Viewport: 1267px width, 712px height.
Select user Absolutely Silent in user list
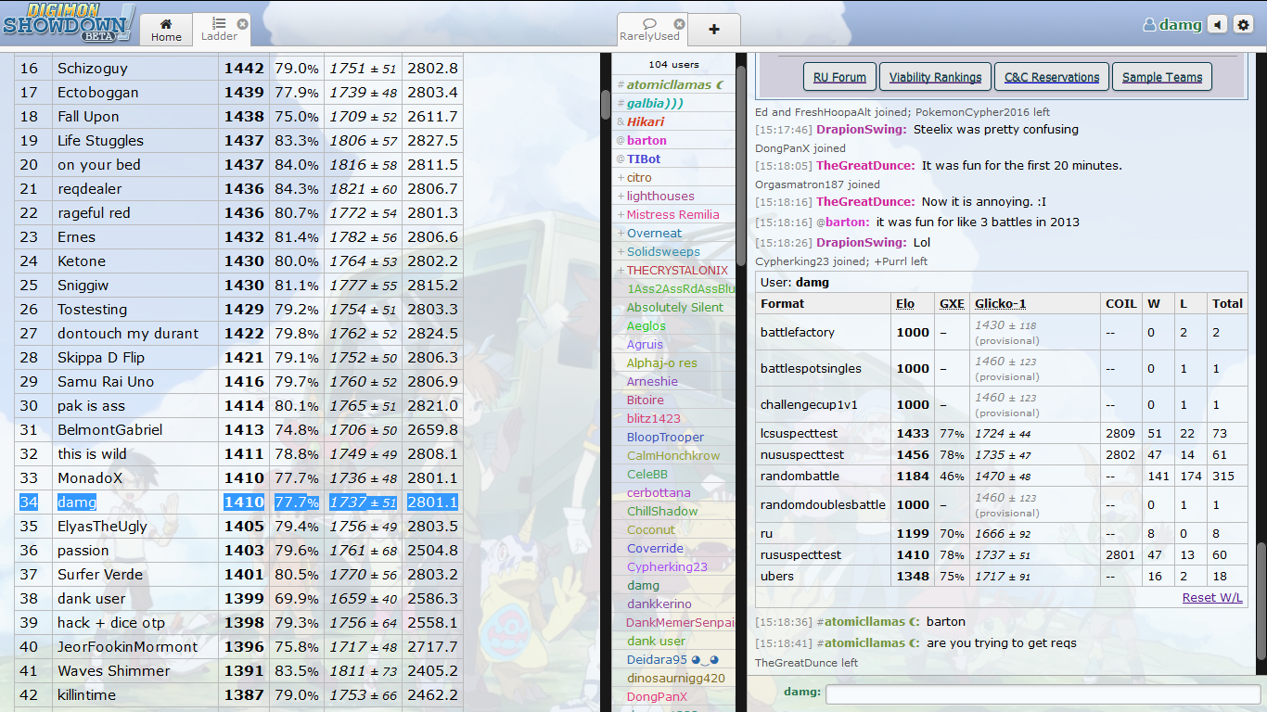tap(673, 307)
